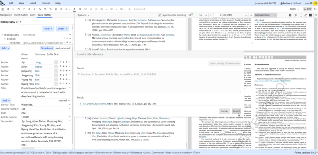
Task: Toggle Et al box for Jiyi Jang
Action: [x=56, y=62]
